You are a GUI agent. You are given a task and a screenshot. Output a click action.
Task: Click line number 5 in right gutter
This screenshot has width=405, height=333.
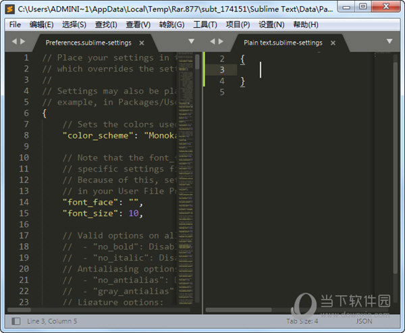pyautogui.click(x=222, y=93)
